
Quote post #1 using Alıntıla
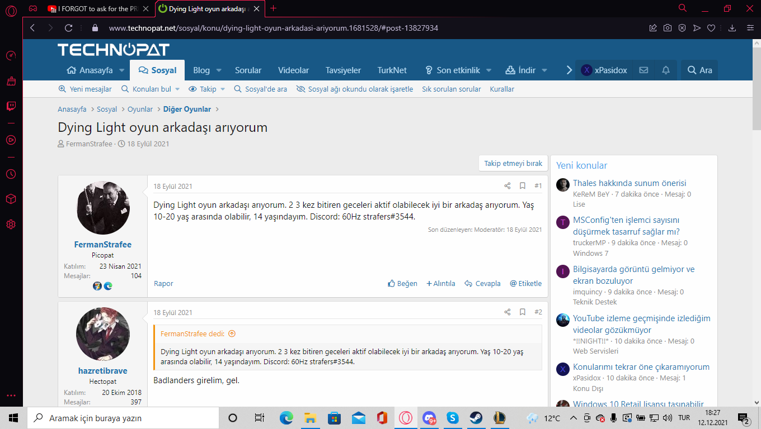(x=441, y=284)
